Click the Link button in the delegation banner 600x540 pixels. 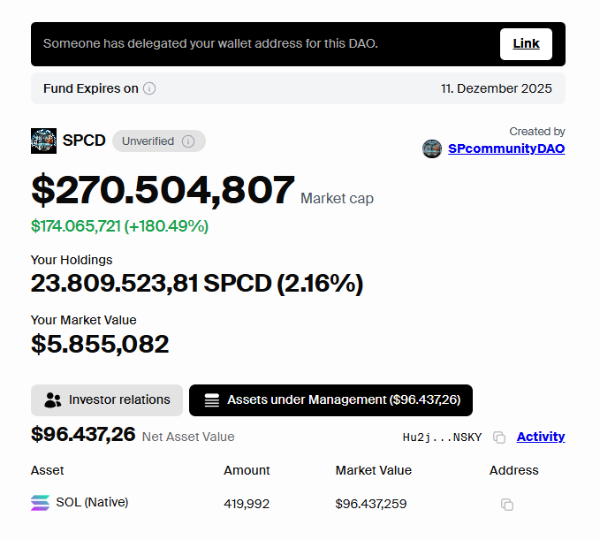526,44
